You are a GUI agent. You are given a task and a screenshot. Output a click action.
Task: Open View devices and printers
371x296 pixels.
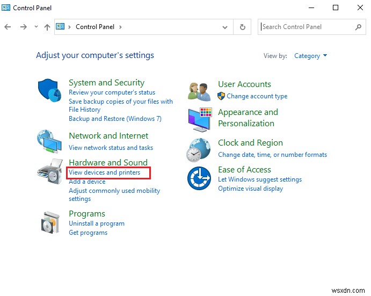(x=104, y=172)
